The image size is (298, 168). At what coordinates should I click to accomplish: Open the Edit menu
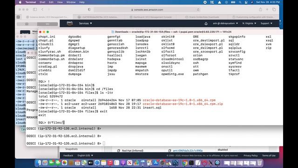[51, 2]
